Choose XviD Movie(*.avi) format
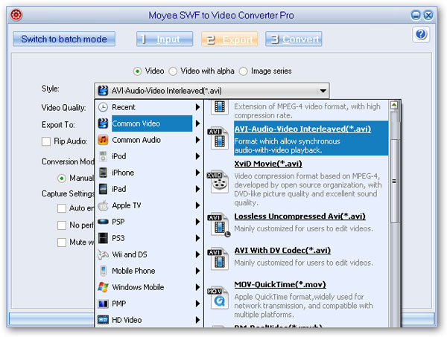The height and width of the screenshot is (337, 447). coord(268,164)
